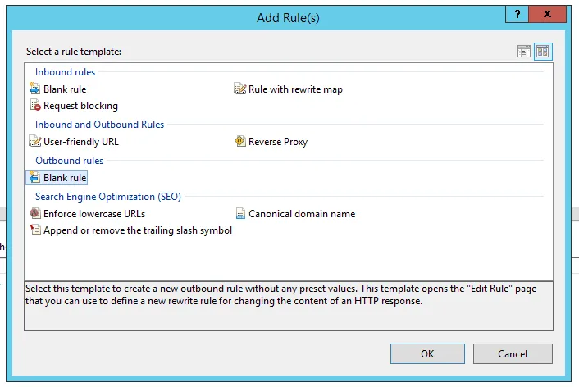Select the Canonical domain name icon
This screenshot has width=579, height=387.
[x=240, y=214]
